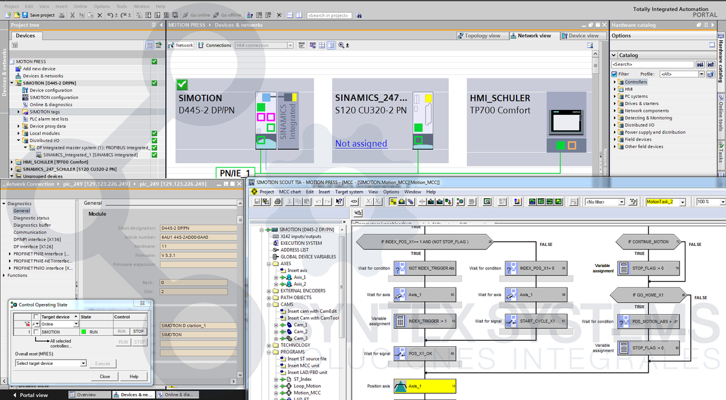Image resolution: width=726 pixels, height=400 pixels.
Task: Click the Network button in network toolbar
Action: point(181,45)
